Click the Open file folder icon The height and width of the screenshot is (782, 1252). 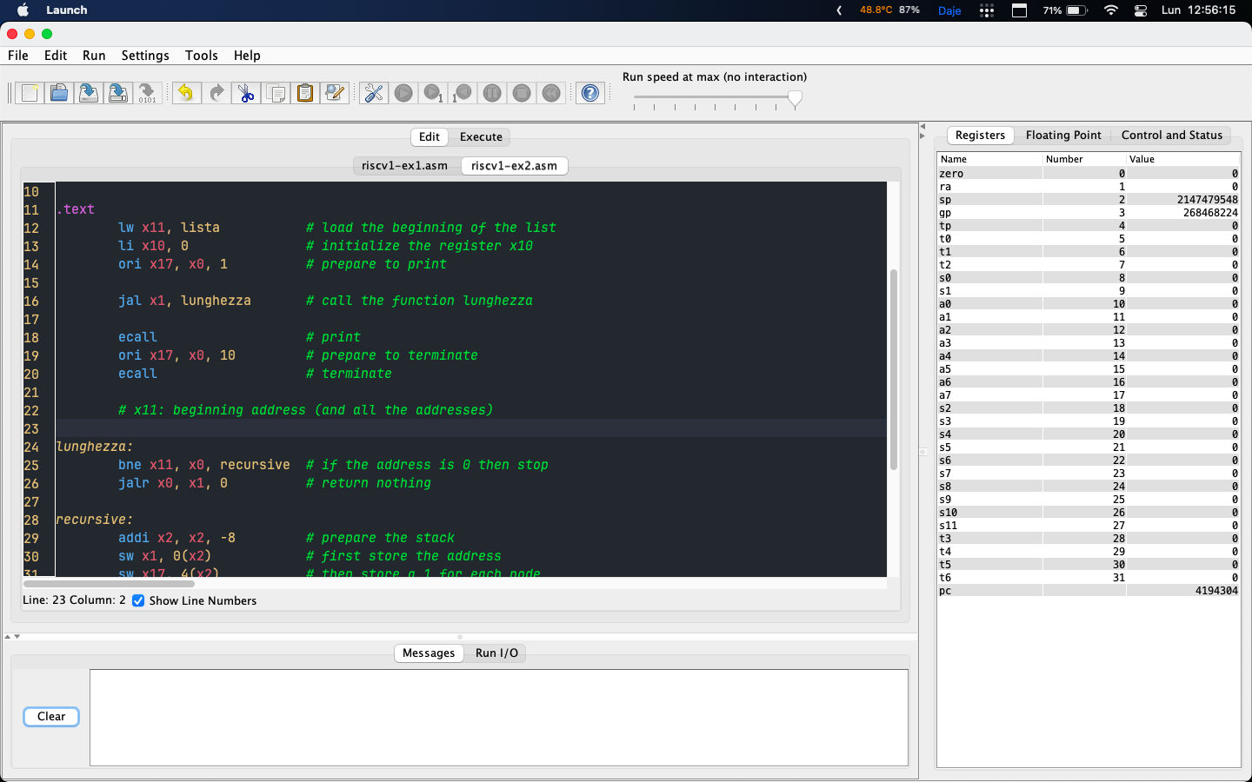(59, 93)
